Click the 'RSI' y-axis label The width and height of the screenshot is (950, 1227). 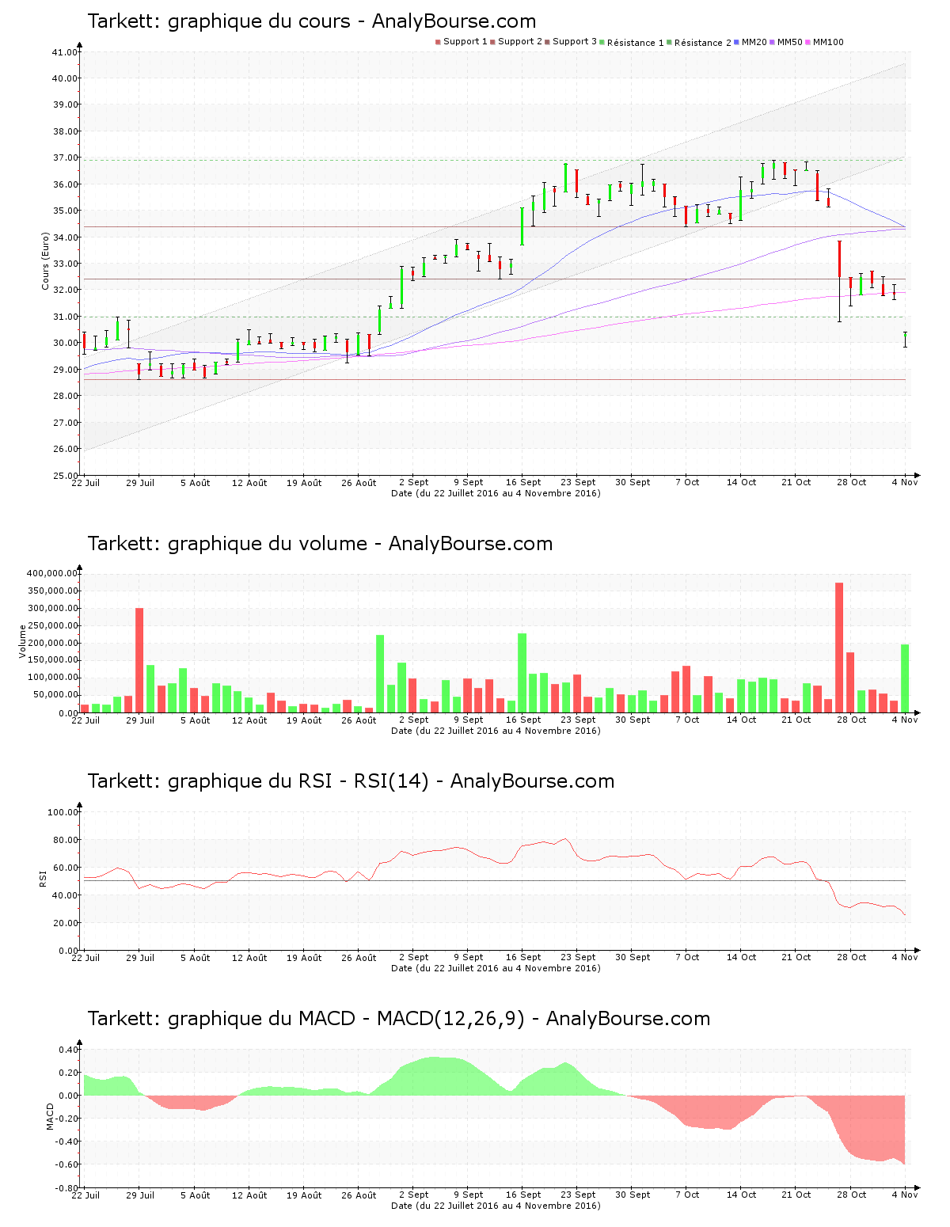coord(43,879)
